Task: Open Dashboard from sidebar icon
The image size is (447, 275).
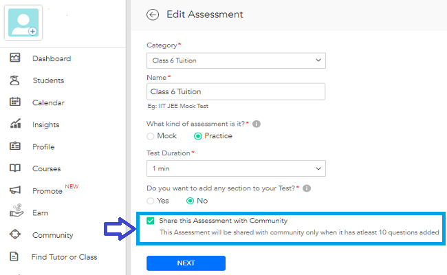Action: click(x=15, y=58)
